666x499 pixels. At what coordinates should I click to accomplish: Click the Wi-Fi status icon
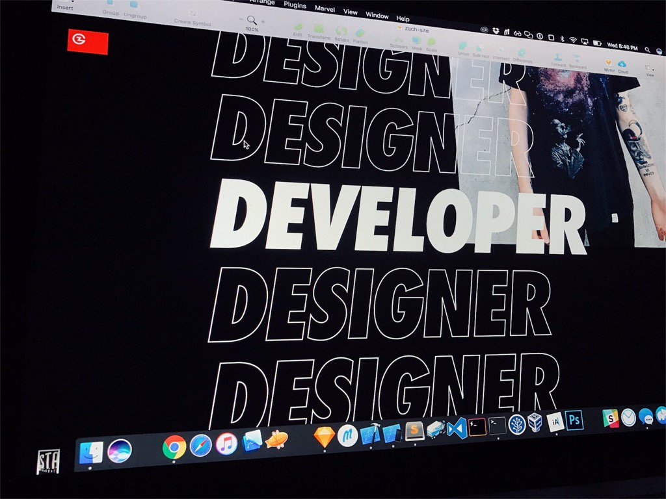click(573, 40)
